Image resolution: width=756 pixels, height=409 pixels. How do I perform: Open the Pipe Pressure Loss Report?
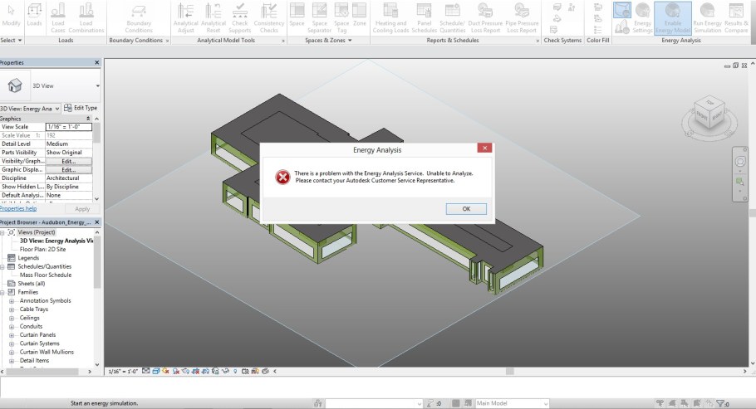click(522, 17)
